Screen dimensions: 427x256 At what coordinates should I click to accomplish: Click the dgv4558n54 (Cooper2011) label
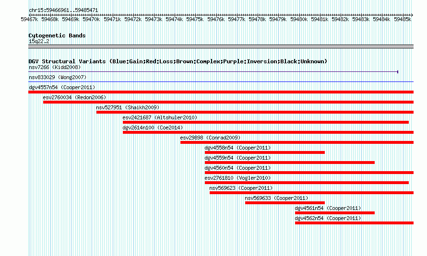tap(238, 148)
